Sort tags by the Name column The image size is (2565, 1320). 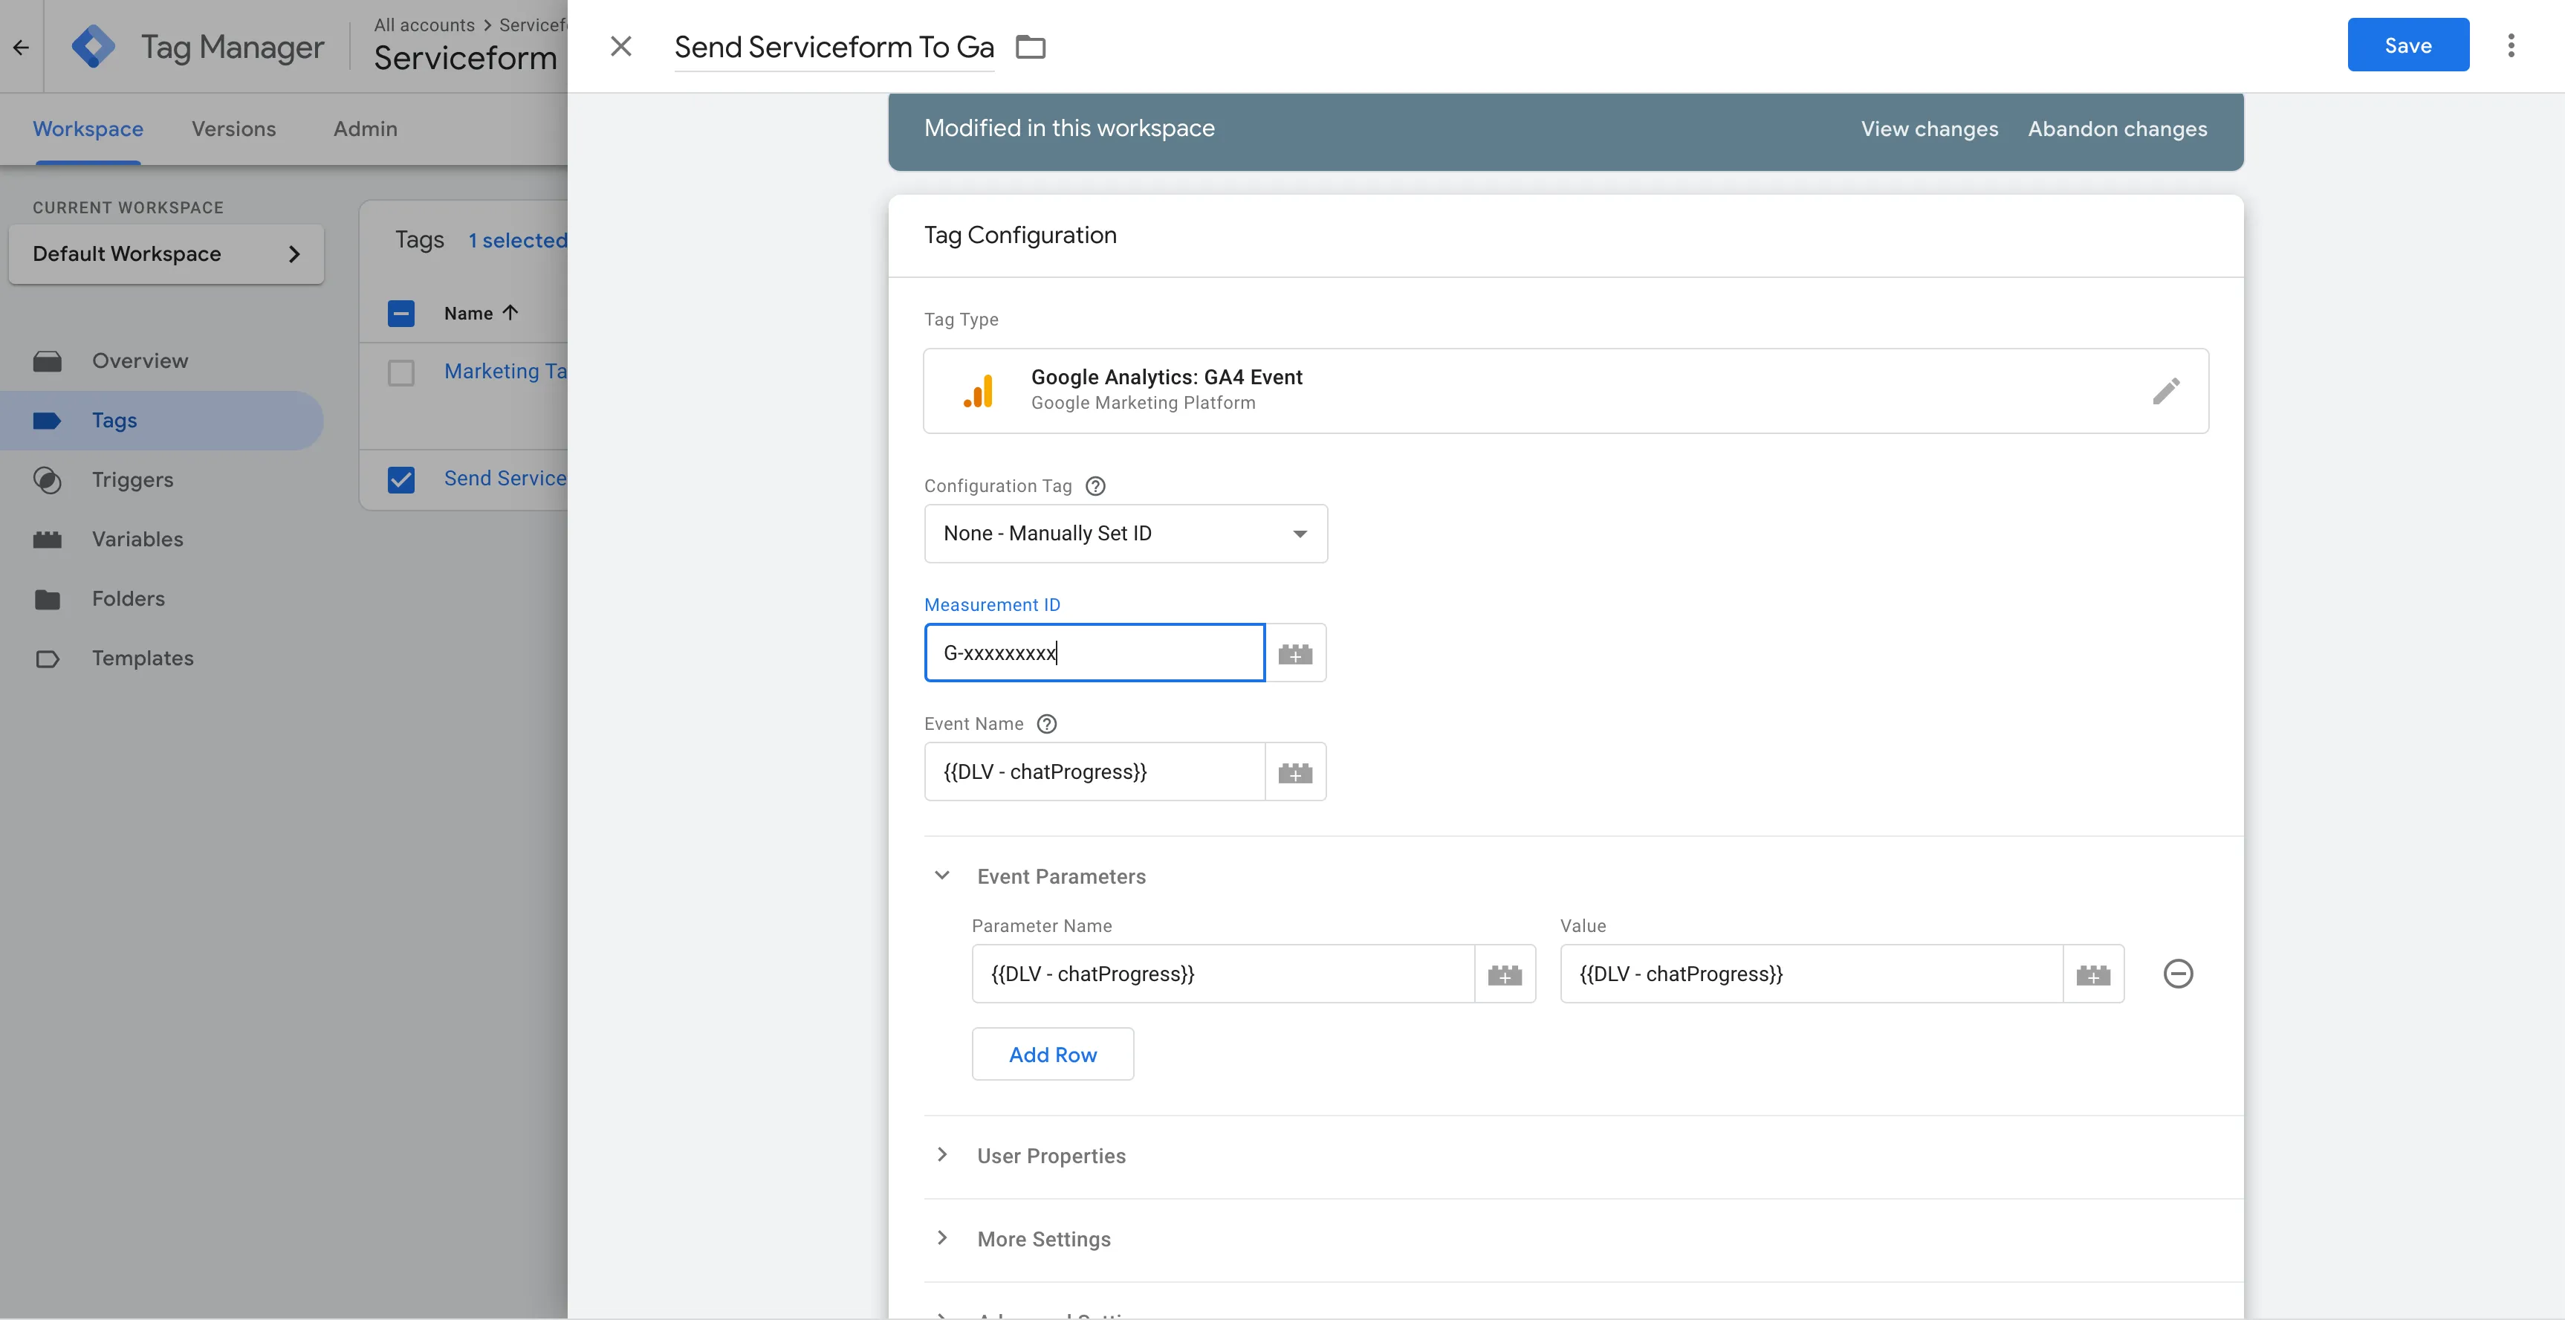tap(481, 314)
